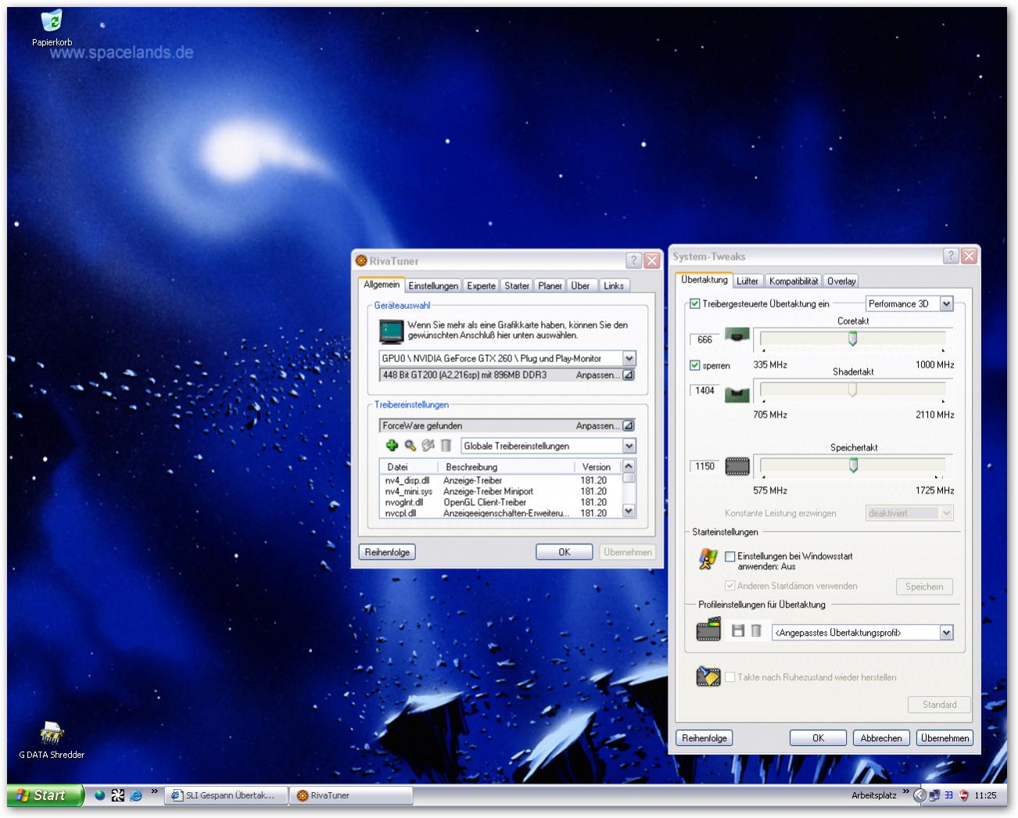Select the G DATA Shredder desktop icon
The image size is (1018, 818).
52,741
